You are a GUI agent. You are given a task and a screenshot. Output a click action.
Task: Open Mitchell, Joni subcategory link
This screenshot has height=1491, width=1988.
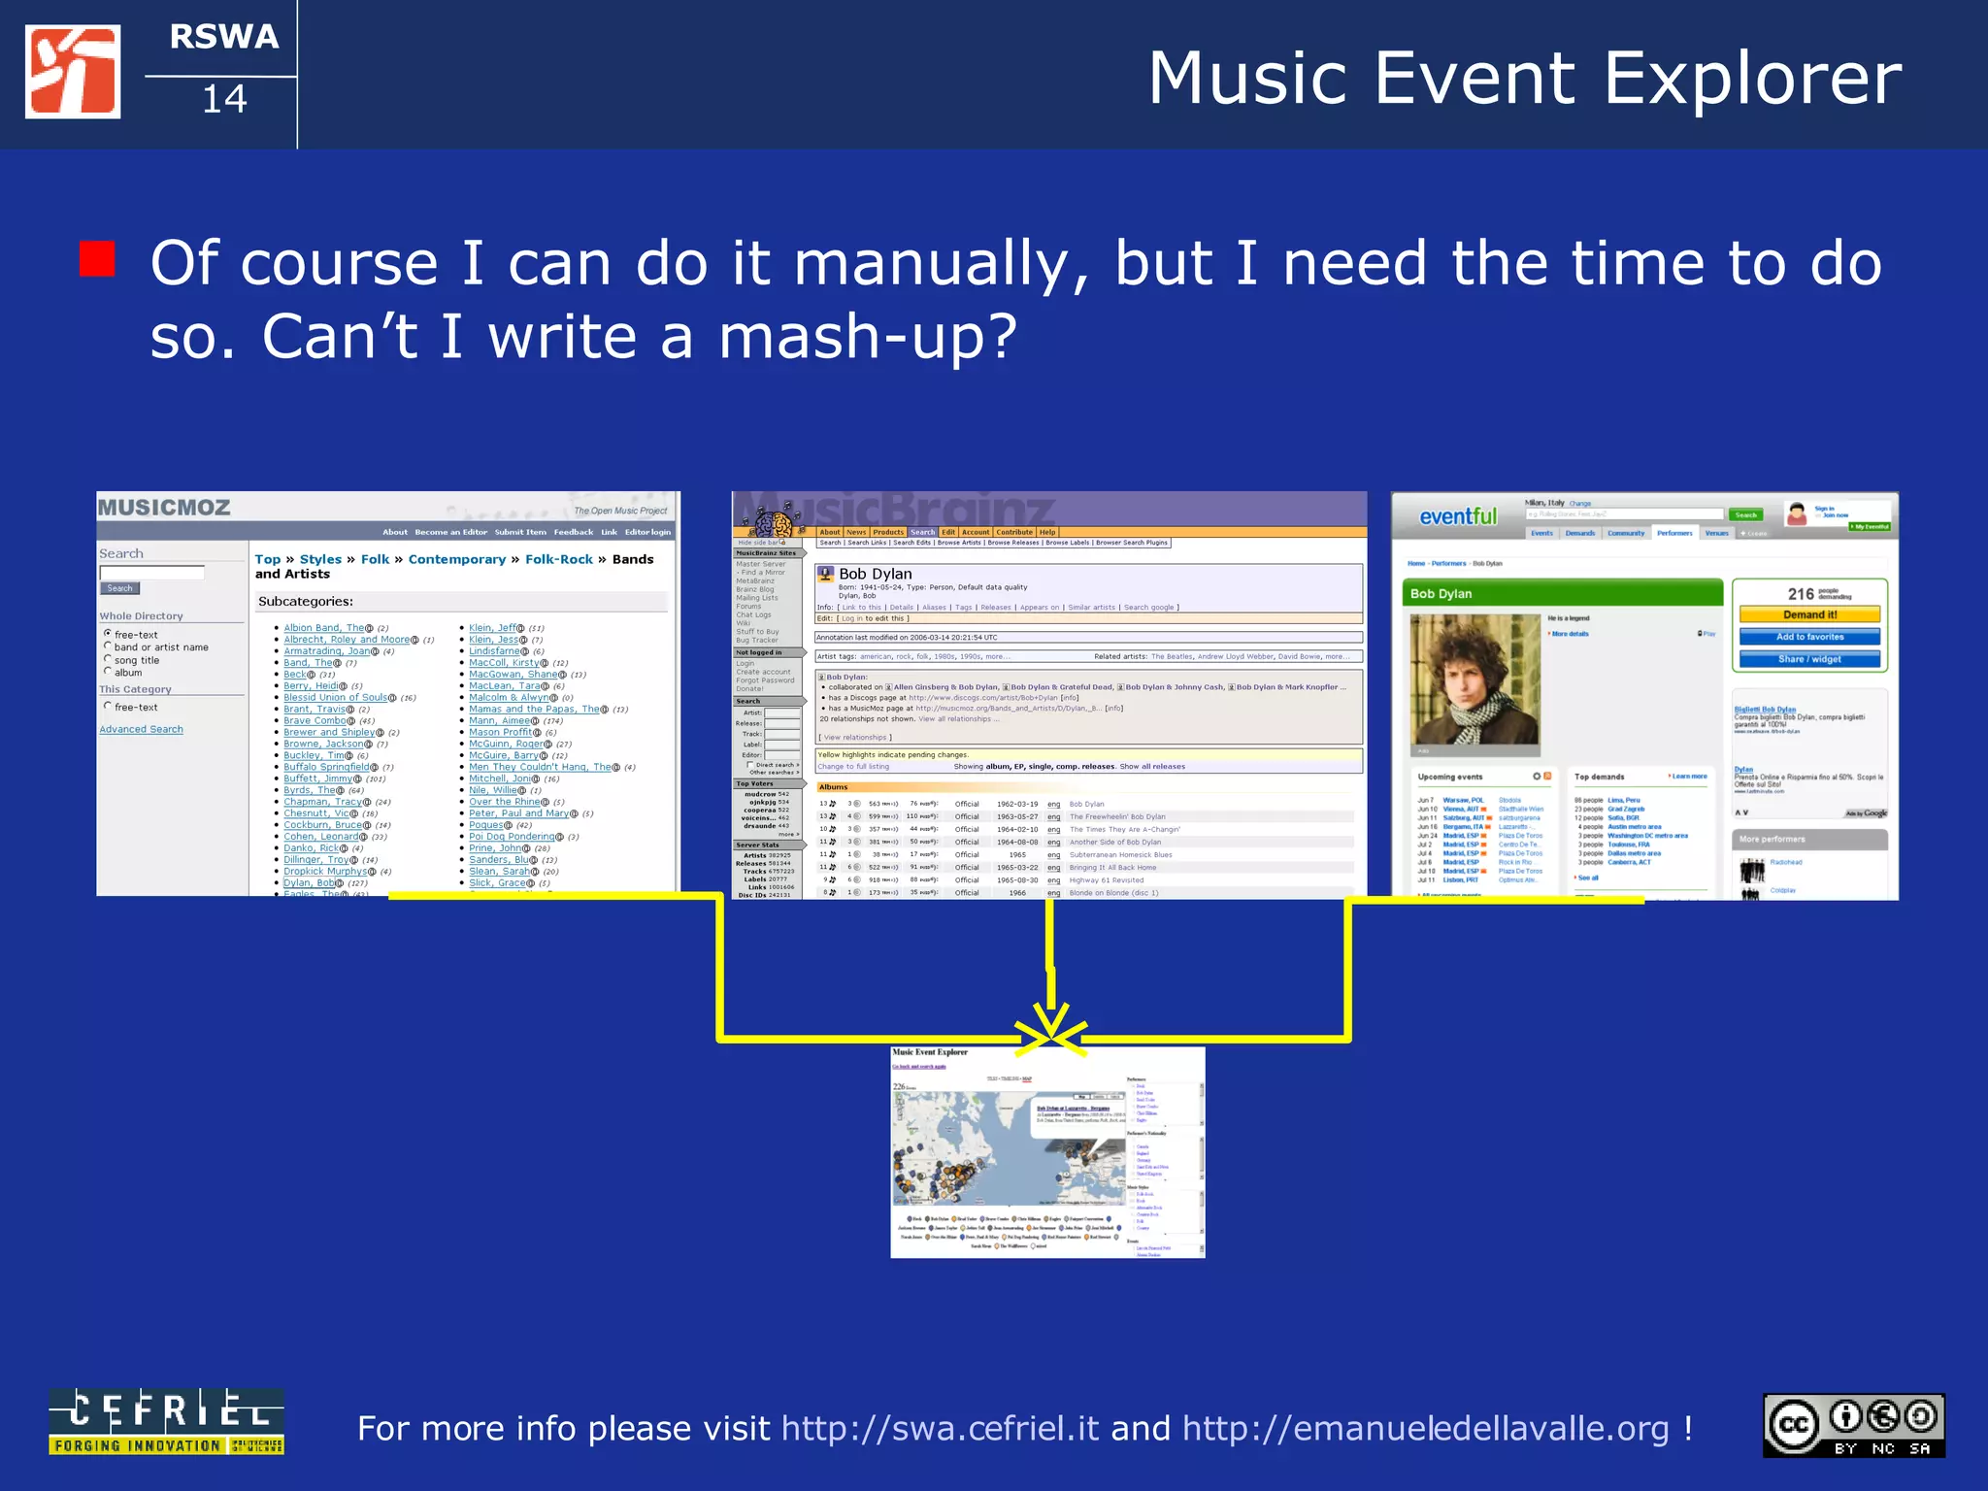[500, 779]
